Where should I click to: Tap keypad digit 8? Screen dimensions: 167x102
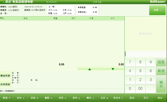(140, 62)
